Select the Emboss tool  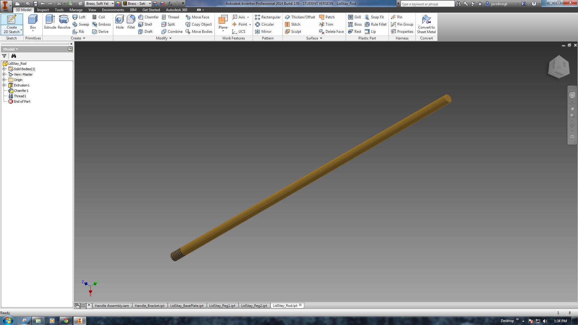pyautogui.click(x=102, y=24)
